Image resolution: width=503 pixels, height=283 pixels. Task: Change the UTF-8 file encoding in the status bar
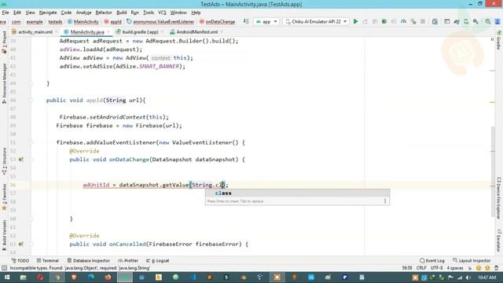pos(436,268)
